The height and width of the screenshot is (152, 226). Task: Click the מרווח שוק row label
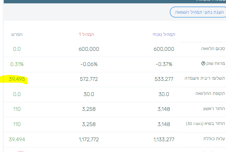click(x=216, y=64)
